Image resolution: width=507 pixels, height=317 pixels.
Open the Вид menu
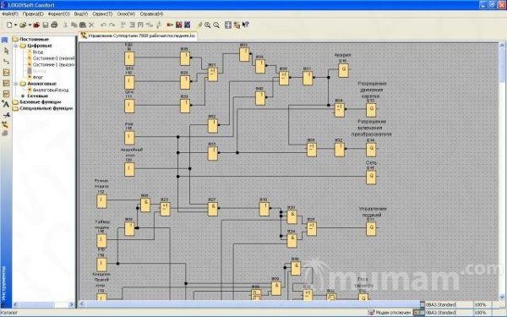pyautogui.click(x=81, y=14)
